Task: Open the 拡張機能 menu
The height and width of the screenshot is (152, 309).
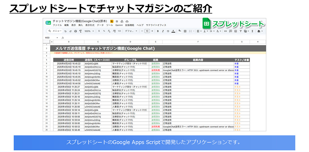Action: (x=130, y=25)
